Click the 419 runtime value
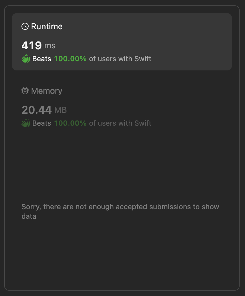The height and width of the screenshot is (296, 245). [32, 45]
